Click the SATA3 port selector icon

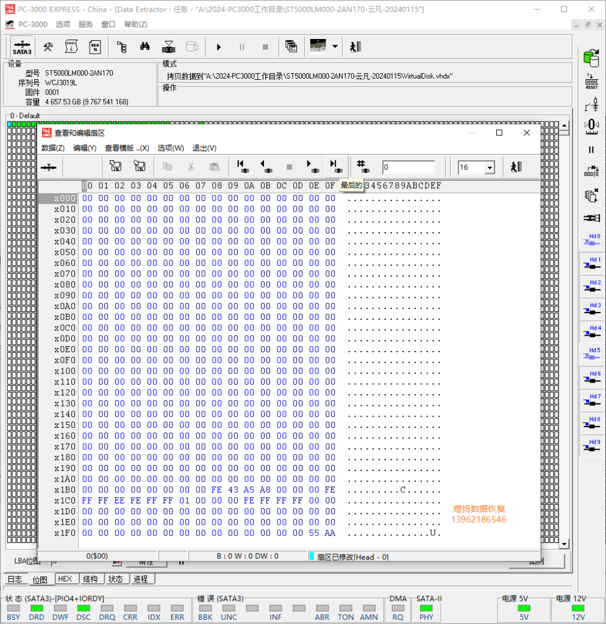tap(22, 48)
